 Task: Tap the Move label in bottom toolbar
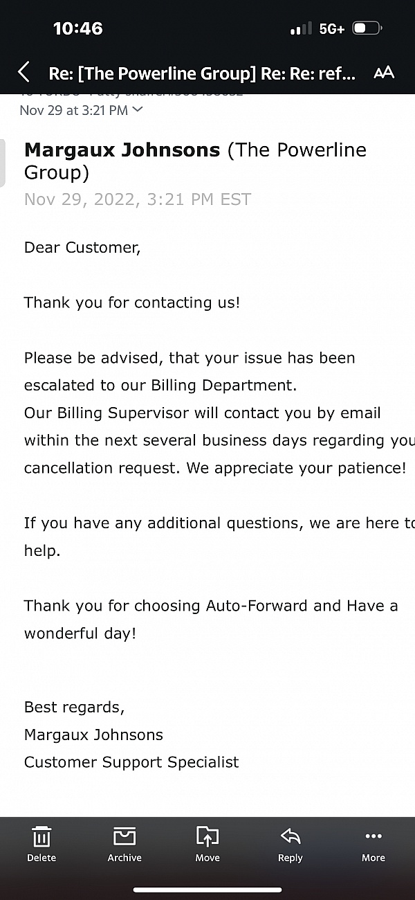click(207, 858)
